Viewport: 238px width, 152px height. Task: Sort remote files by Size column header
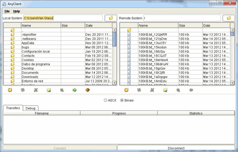tap(190, 26)
